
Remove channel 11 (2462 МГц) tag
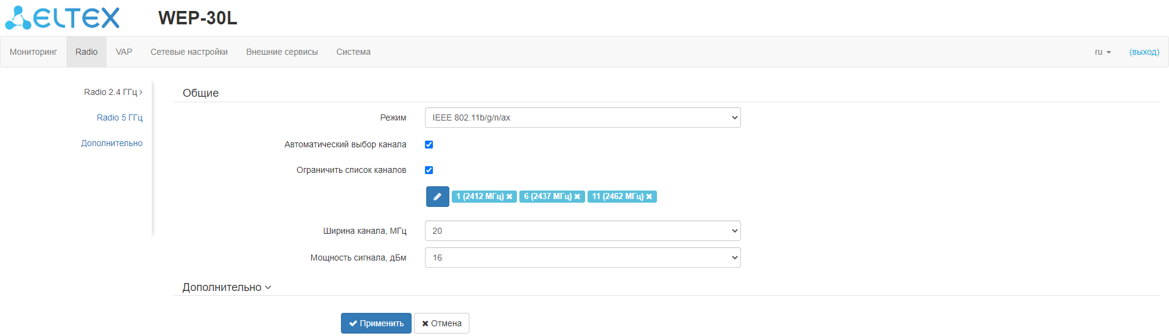click(649, 197)
